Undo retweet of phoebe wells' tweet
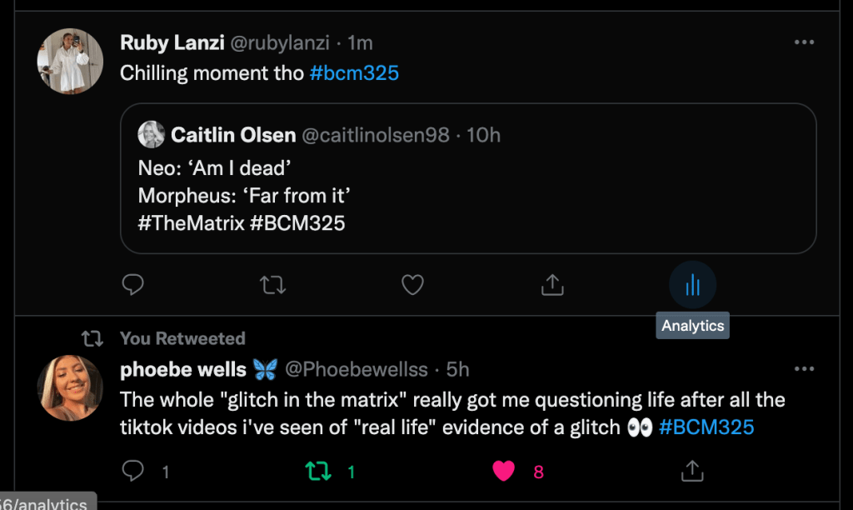 point(318,472)
